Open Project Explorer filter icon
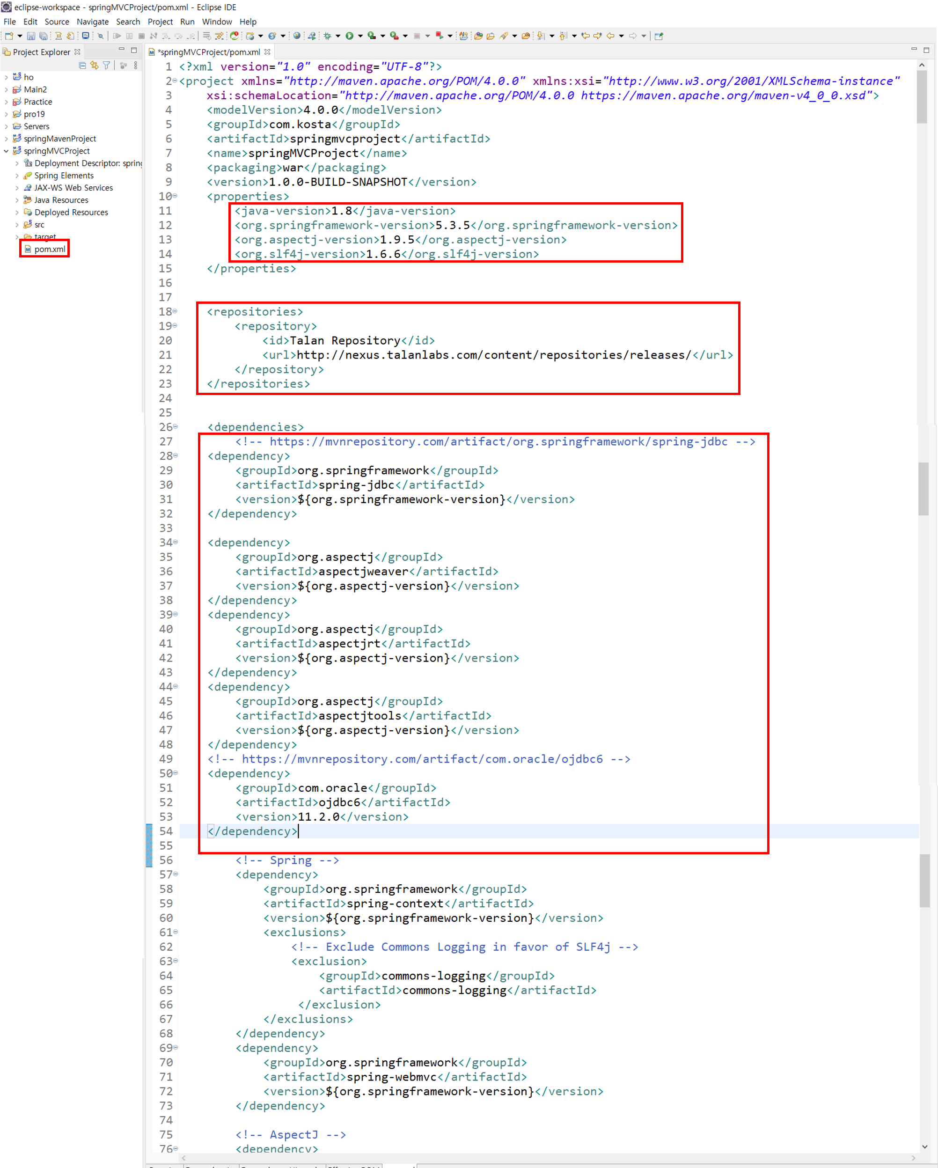 [x=107, y=66]
